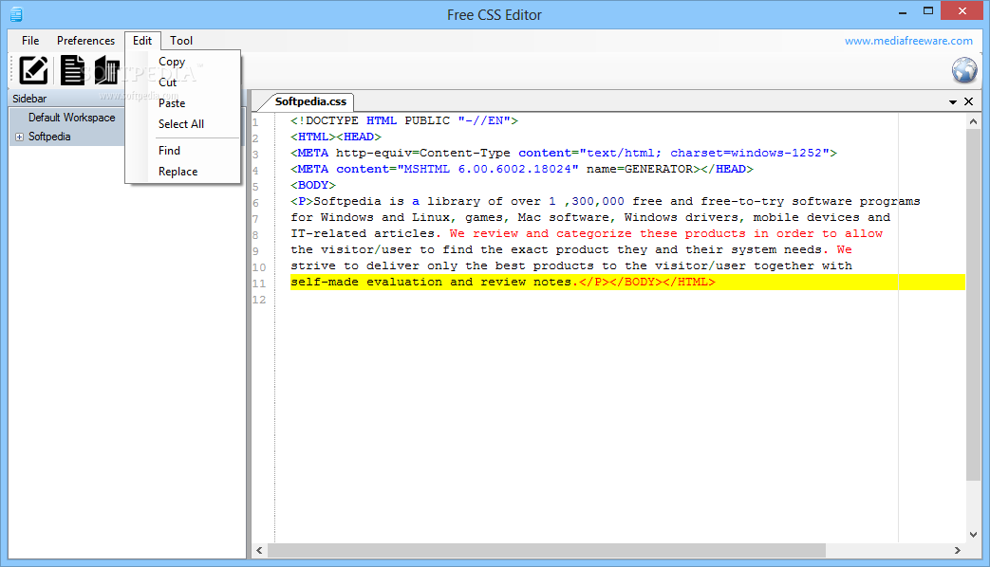
Task: Click the document page toolbar icon
Action: (72, 70)
